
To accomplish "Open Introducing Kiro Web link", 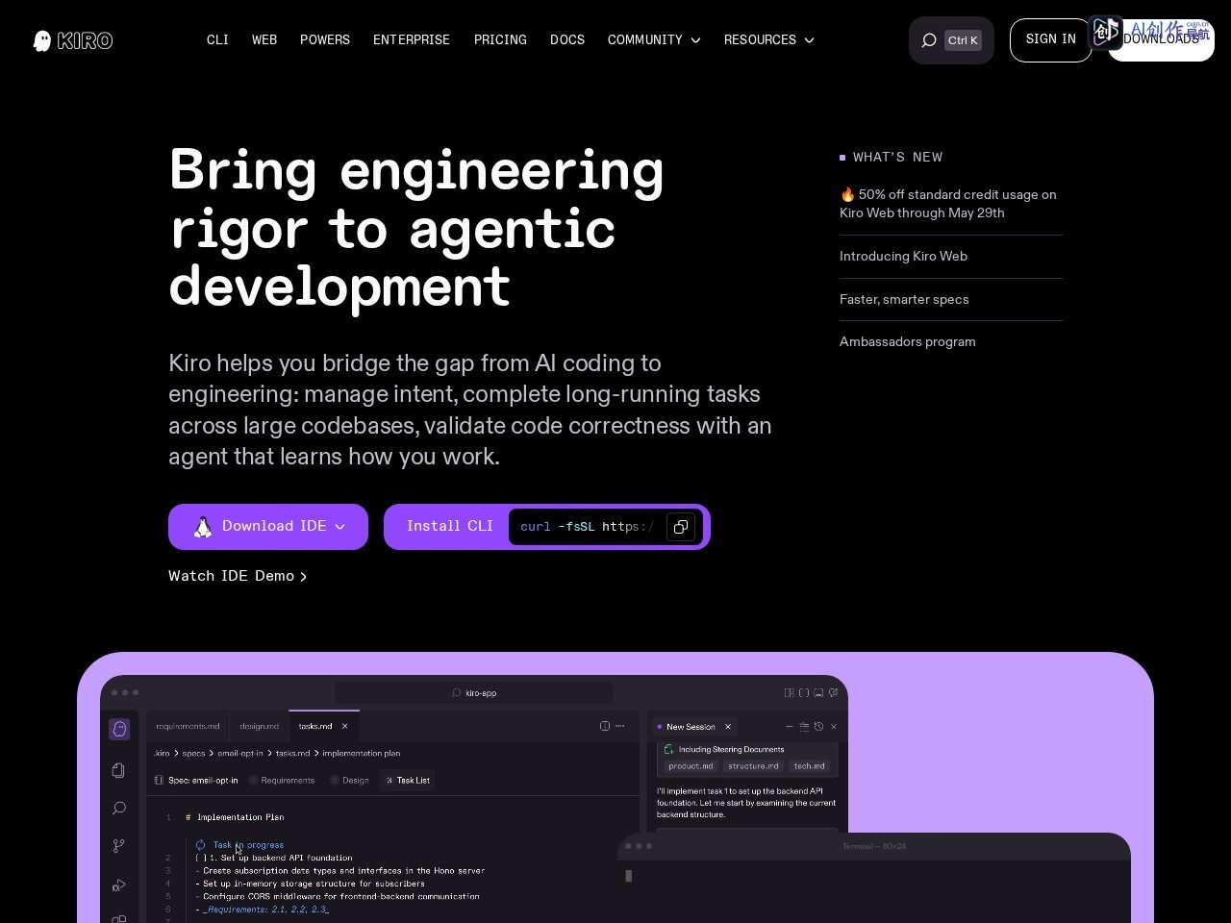I will tap(903, 257).
